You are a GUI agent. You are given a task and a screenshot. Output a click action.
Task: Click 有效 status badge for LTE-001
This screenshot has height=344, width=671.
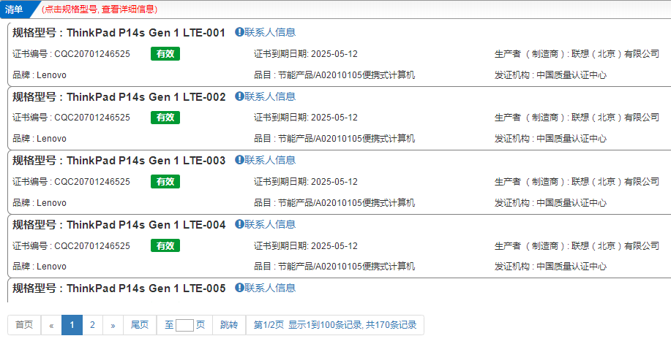point(165,54)
